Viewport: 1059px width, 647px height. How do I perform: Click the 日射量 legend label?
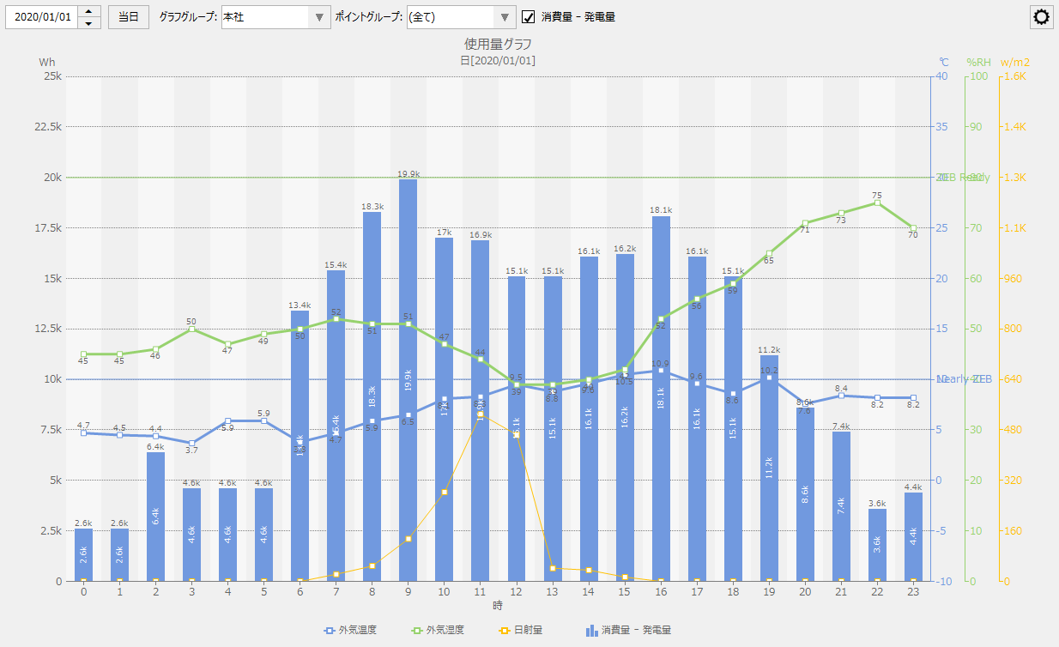[526, 631]
